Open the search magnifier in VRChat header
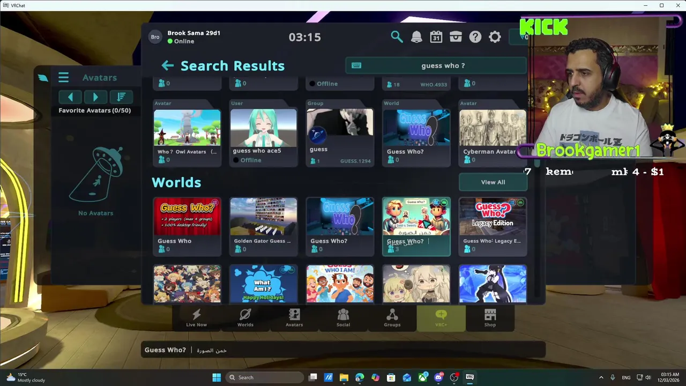This screenshot has height=386, width=686. click(x=397, y=37)
